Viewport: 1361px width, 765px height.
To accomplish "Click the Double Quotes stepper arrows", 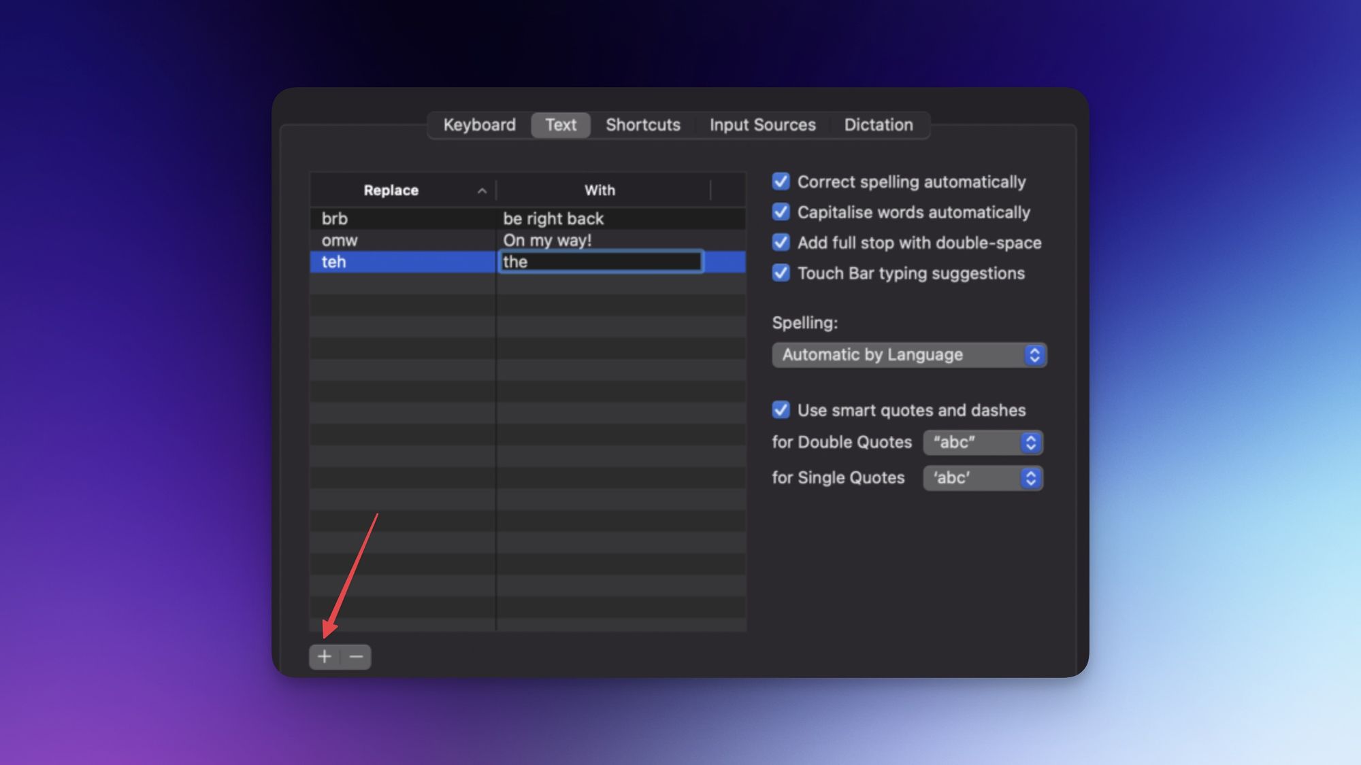I will (1030, 443).
